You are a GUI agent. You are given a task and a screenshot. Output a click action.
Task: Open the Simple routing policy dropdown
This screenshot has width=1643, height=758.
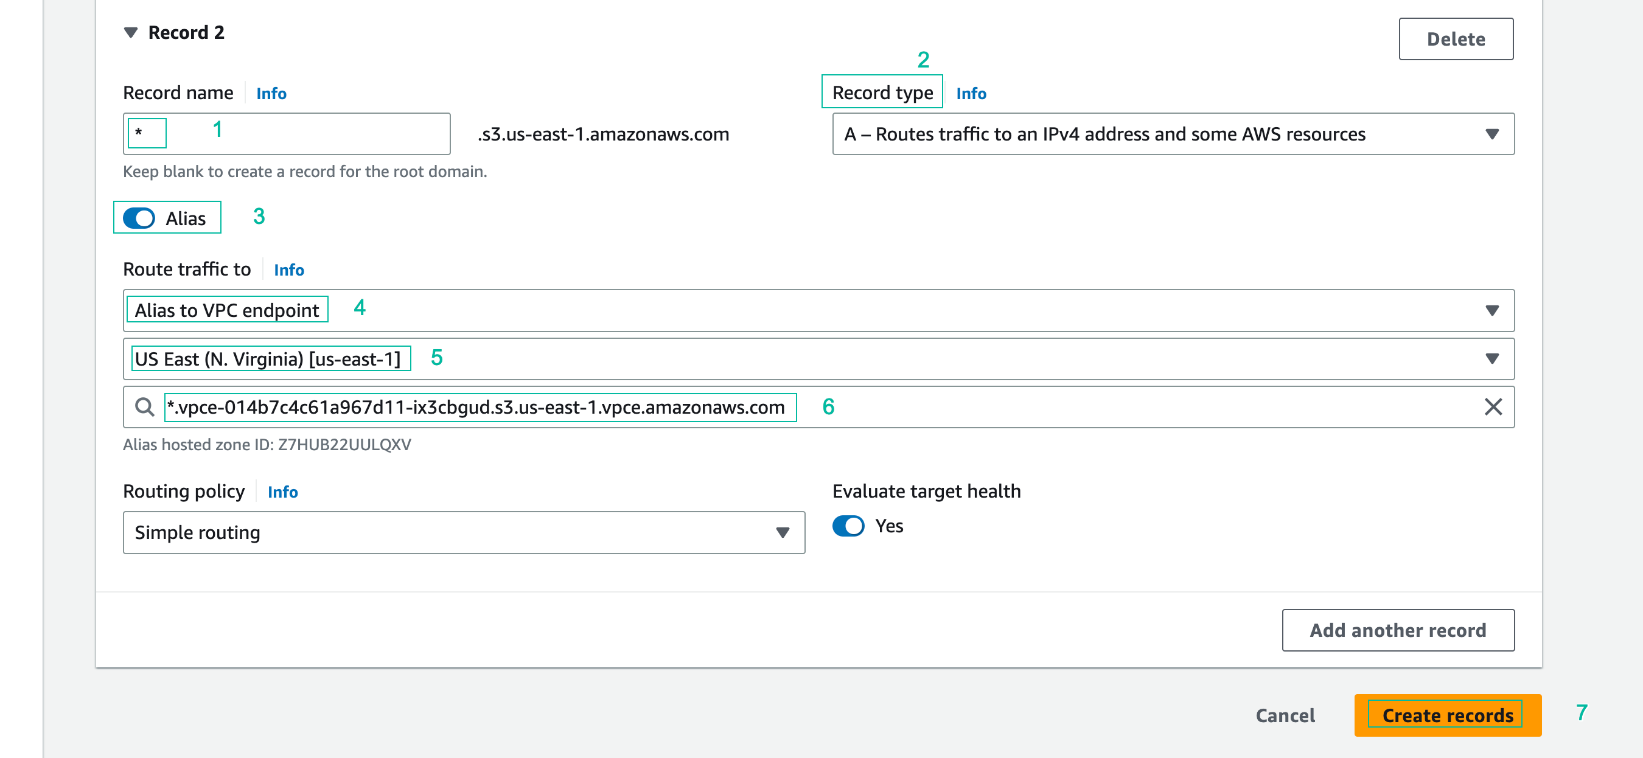(463, 532)
